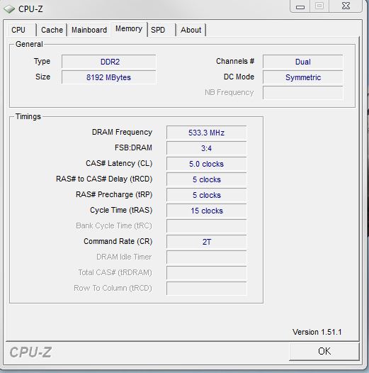Click the RAS# Precharge (tRP) label
Viewport: 369px width, 373px height.
(114, 194)
